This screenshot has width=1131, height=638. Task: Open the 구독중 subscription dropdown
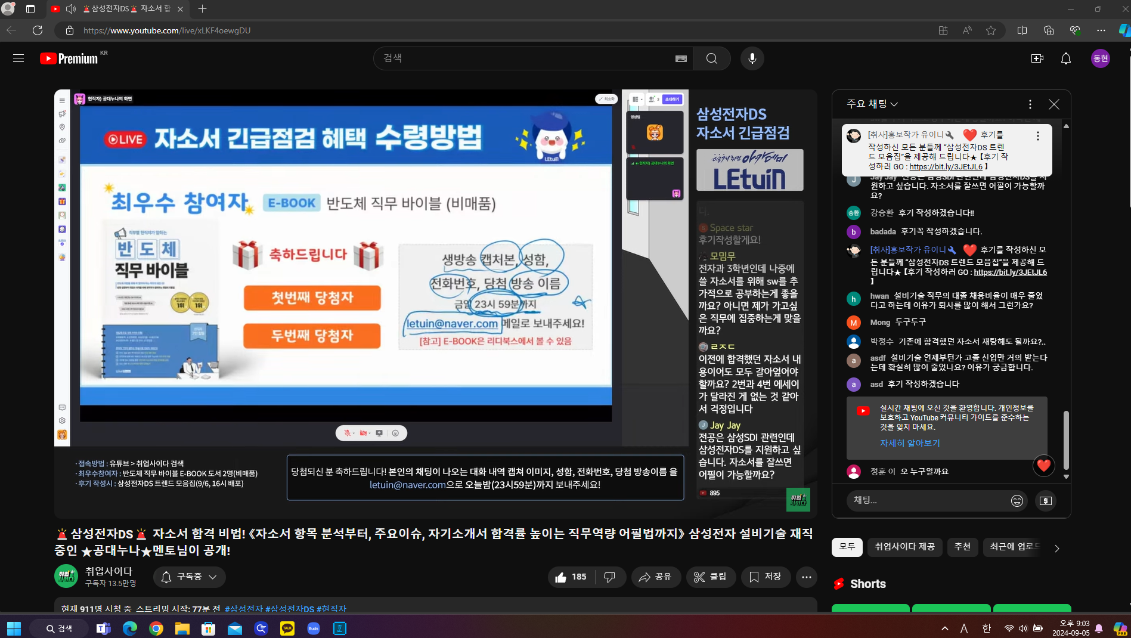pyautogui.click(x=190, y=577)
